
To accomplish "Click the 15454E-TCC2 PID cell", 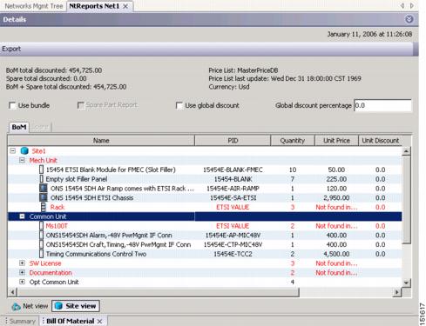I will [233, 254].
